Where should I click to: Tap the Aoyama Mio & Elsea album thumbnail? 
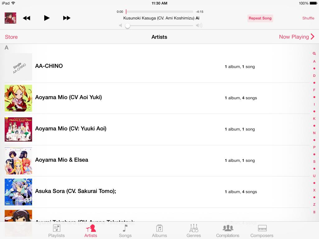pos(18,161)
